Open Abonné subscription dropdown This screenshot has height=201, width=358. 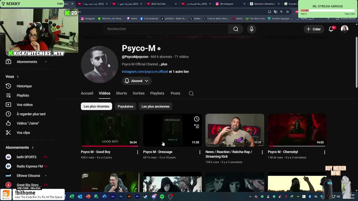pos(137,81)
